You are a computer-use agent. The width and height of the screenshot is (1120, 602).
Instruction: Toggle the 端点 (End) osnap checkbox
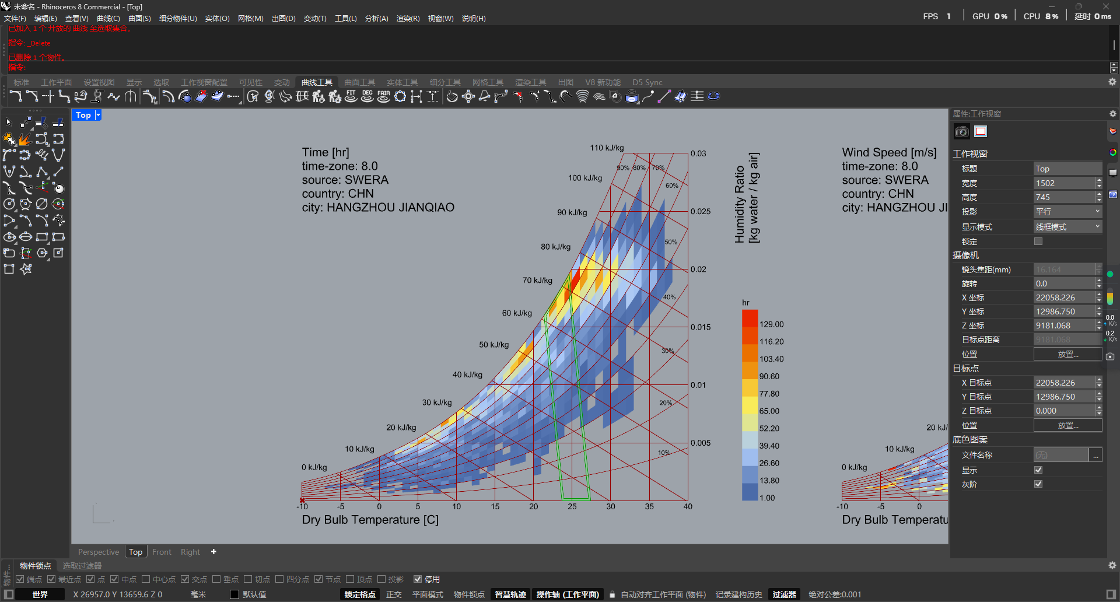click(20, 579)
